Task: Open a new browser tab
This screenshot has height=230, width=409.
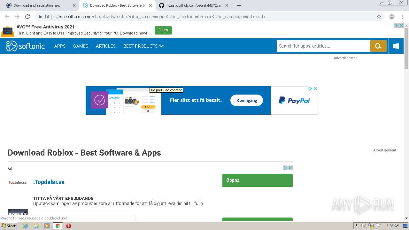Action: (239, 5)
